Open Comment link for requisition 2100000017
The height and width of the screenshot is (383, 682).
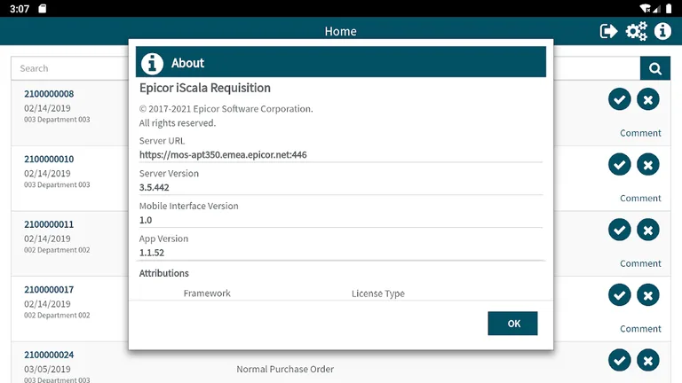640,329
